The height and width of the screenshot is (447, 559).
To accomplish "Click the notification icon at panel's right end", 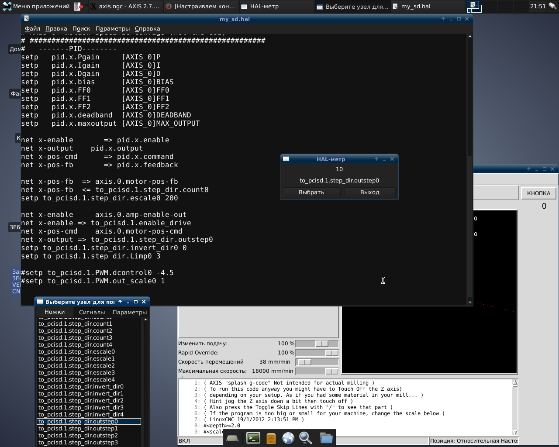I will coord(553,6).
